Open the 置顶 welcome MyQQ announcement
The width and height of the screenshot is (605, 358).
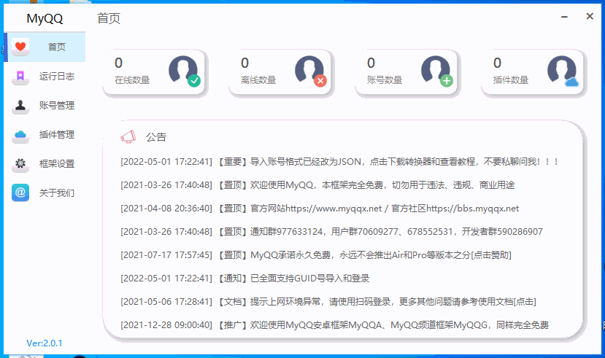[317, 185]
